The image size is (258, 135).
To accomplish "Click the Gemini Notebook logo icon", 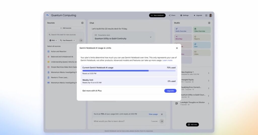I will pyautogui.click(x=47, y=15).
